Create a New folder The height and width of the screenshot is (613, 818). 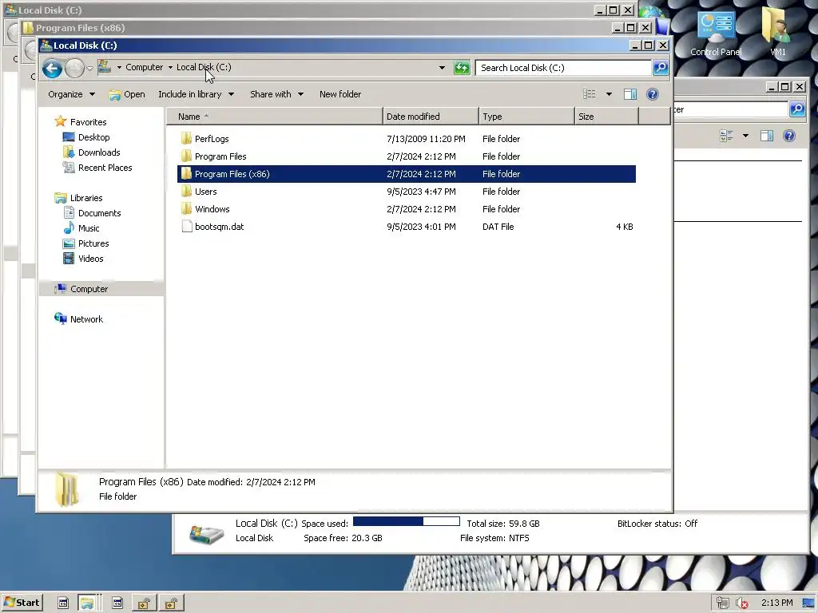click(340, 94)
